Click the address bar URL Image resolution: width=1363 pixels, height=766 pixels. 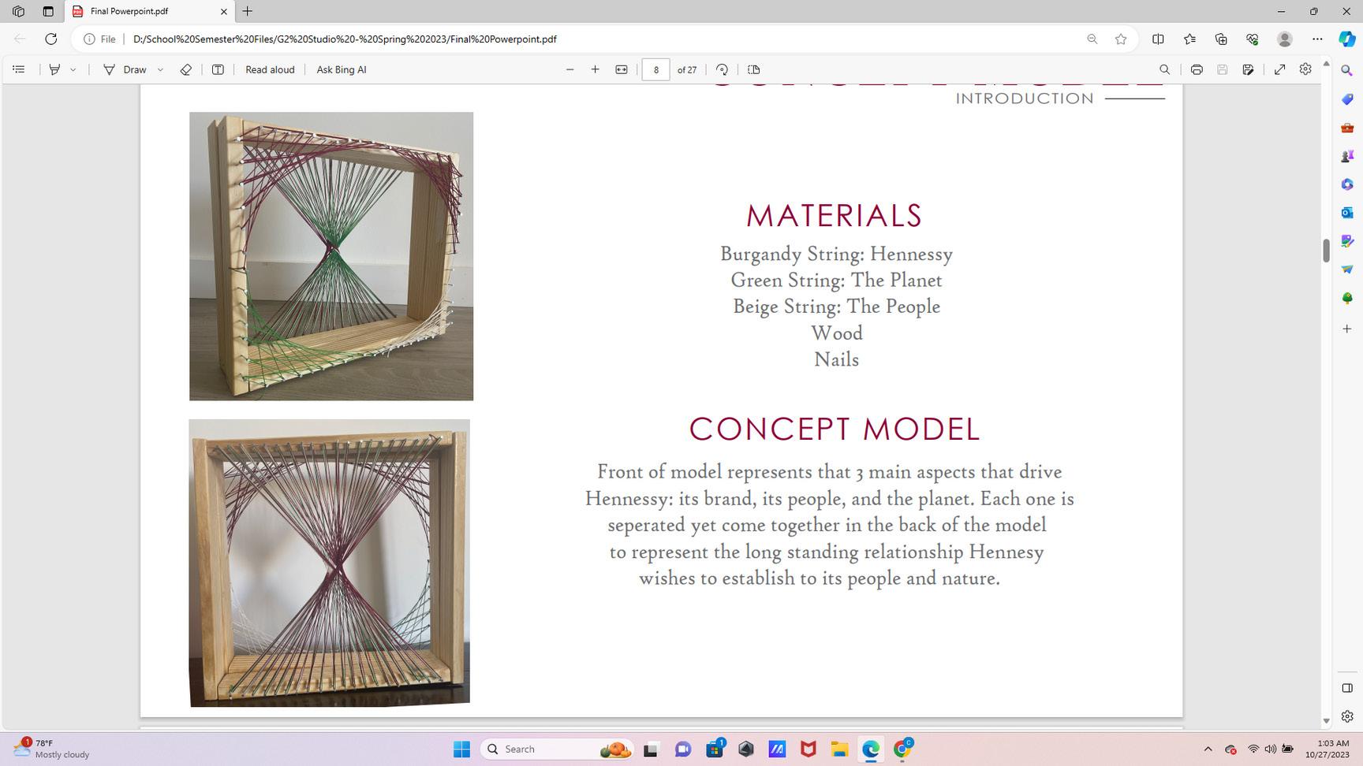pyautogui.click(x=345, y=39)
